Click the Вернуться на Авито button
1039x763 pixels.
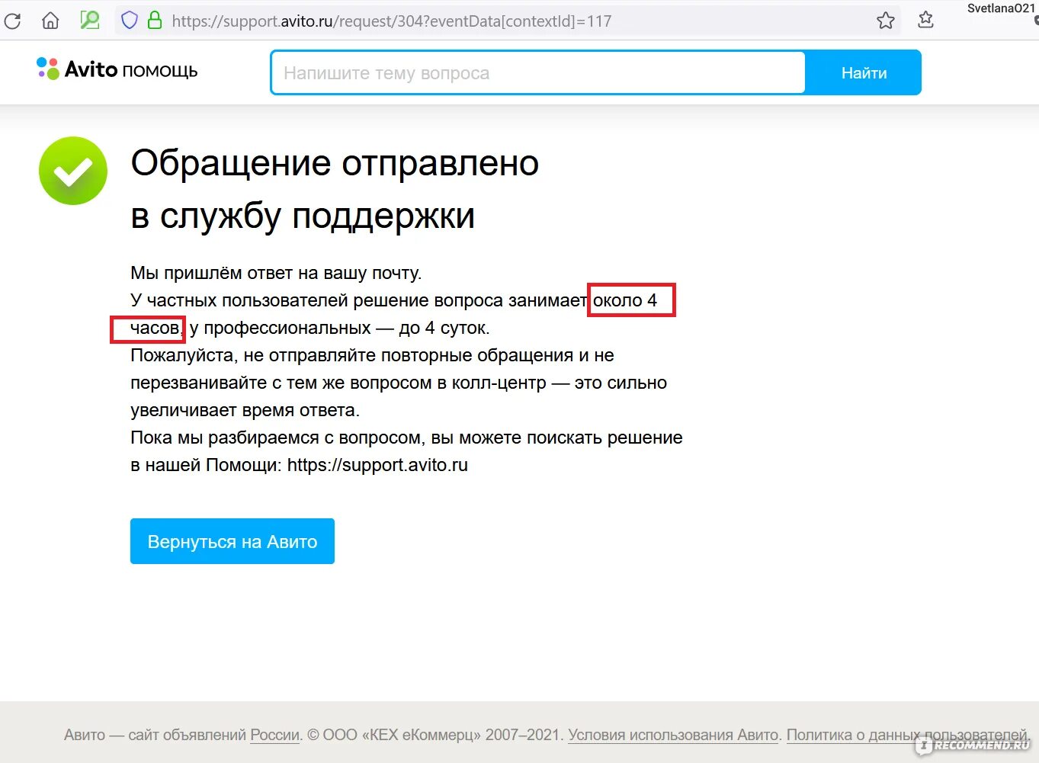point(232,541)
